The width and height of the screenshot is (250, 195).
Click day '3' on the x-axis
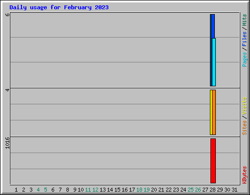point(31,190)
